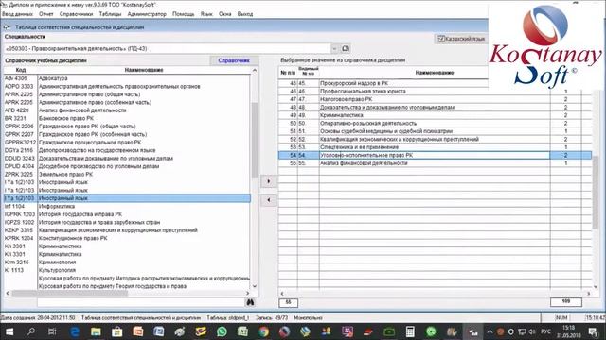Open the Windows Start menu

(9, 331)
